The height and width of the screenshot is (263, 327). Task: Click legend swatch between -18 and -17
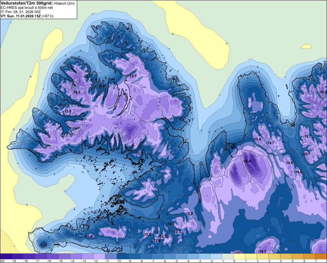pos(29,256)
